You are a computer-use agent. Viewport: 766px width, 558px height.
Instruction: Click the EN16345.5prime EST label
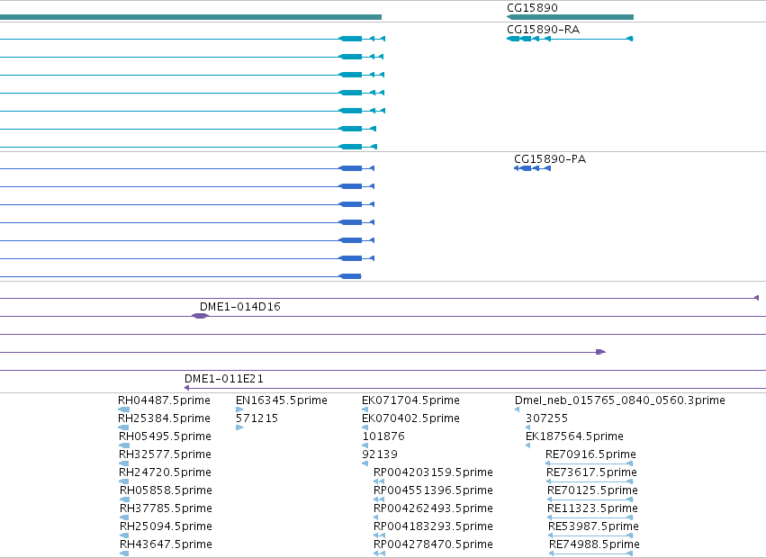coord(282,400)
